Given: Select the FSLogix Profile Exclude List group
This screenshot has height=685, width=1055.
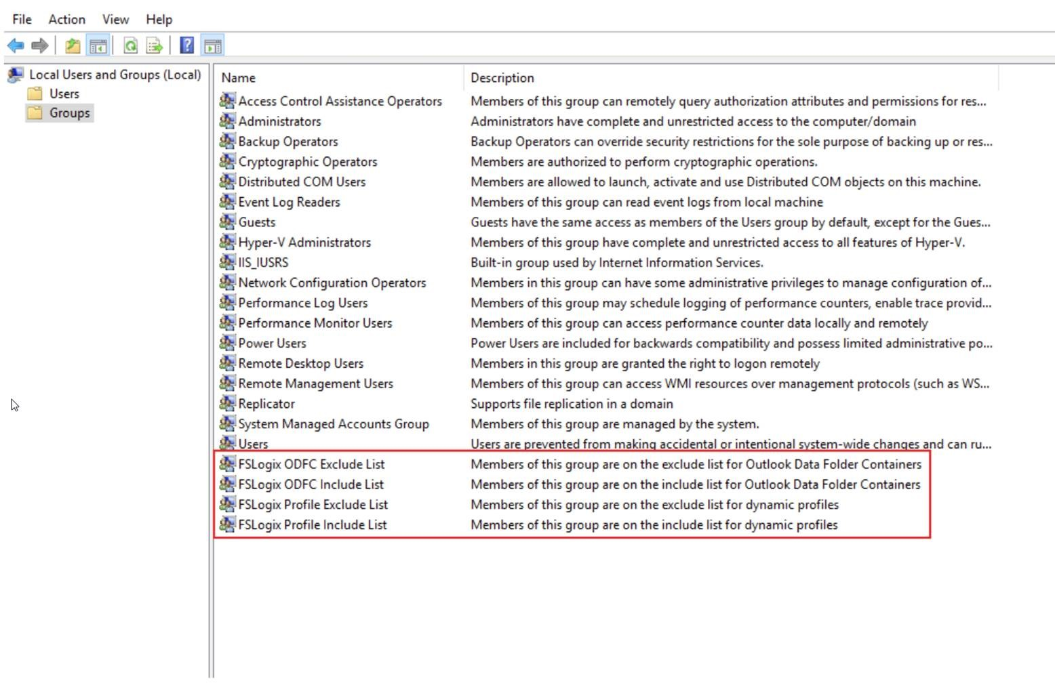Looking at the screenshot, I should [313, 504].
